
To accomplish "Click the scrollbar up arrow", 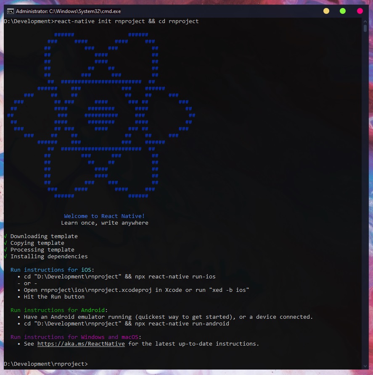I will click(365, 21).
